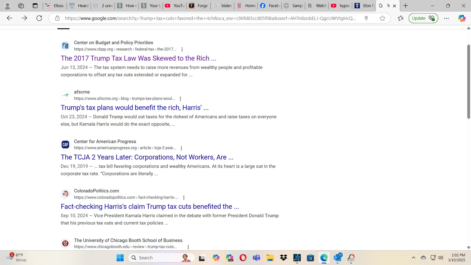
Task: Expand ColoradoPolitics result more options
Action: pyautogui.click(x=184, y=198)
